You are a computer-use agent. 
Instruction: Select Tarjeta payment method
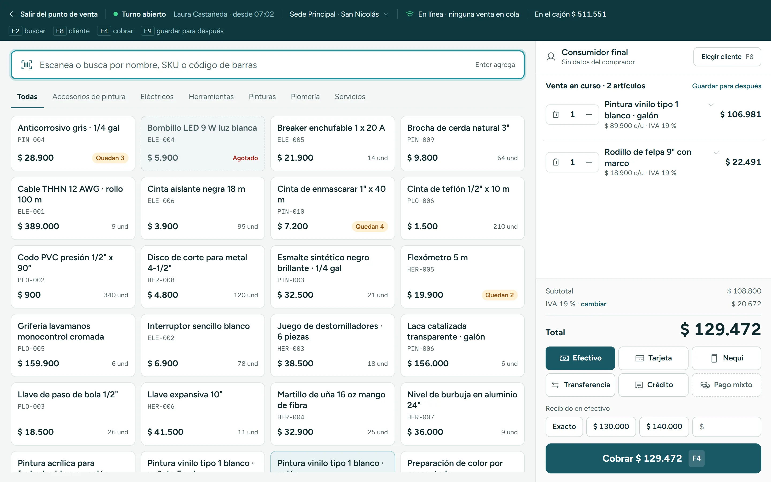(x=653, y=358)
